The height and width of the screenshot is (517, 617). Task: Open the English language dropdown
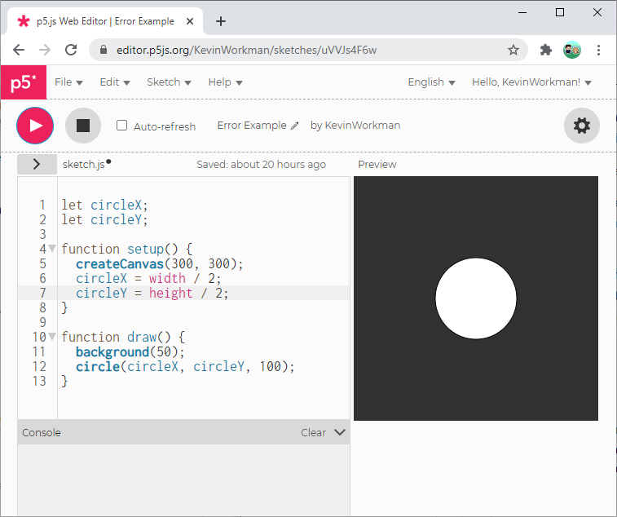tap(431, 82)
